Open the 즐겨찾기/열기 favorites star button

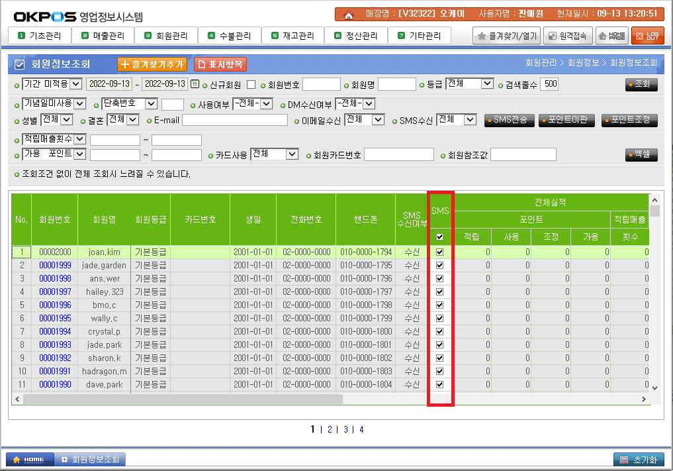[x=507, y=36]
